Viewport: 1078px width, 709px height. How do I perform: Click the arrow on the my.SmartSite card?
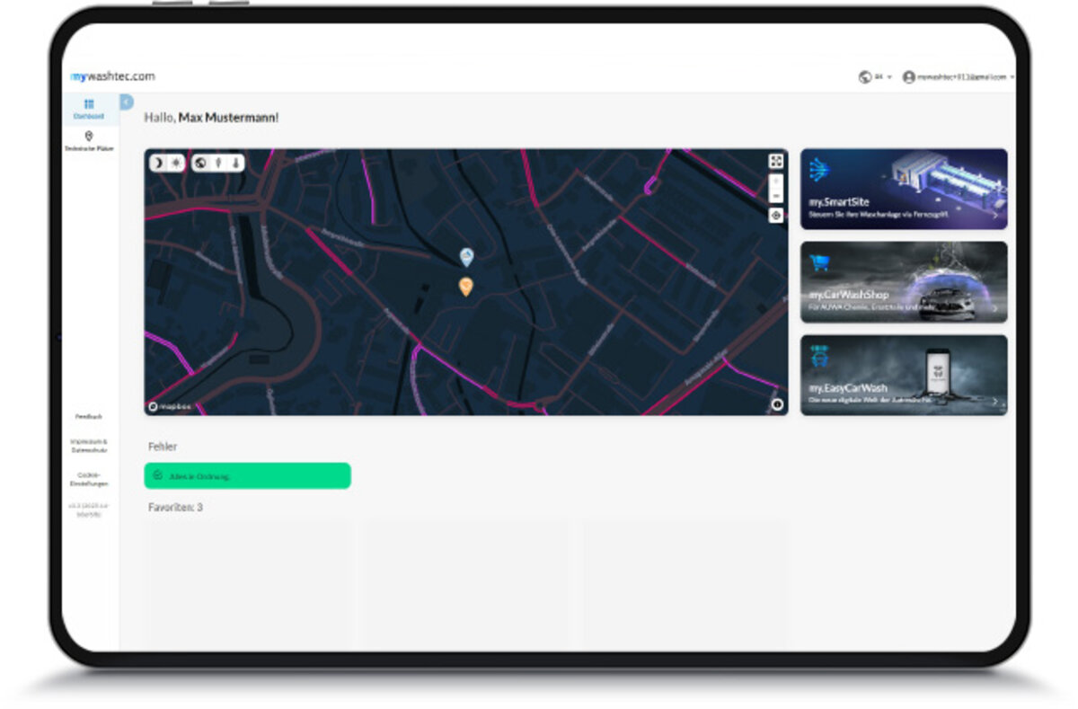995,216
